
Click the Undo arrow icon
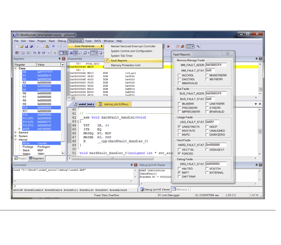[x=53, y=47]
